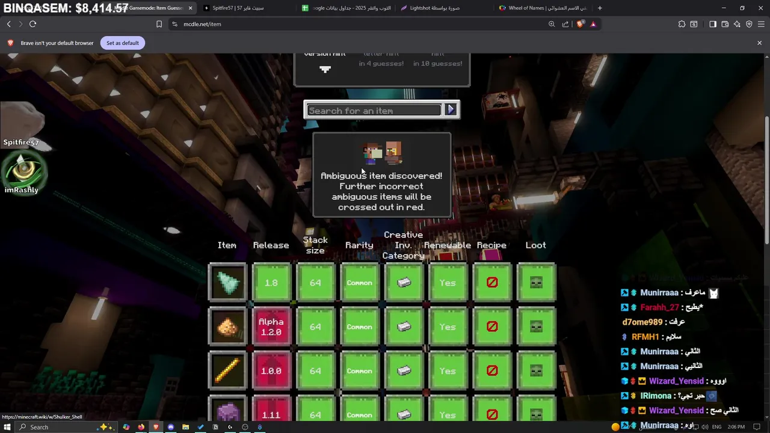
Task: Click the Yes renewable cell in 1.8 row
Action: click(x=448, y=283)
